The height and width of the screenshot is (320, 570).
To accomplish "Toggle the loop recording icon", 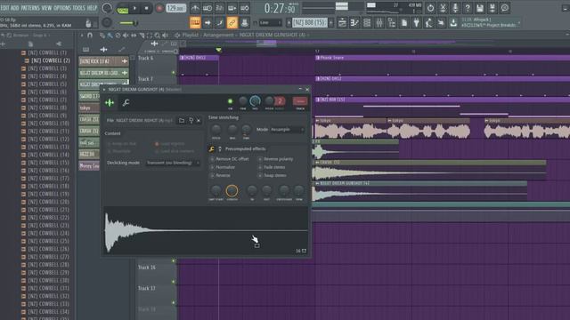I will 245,8.
